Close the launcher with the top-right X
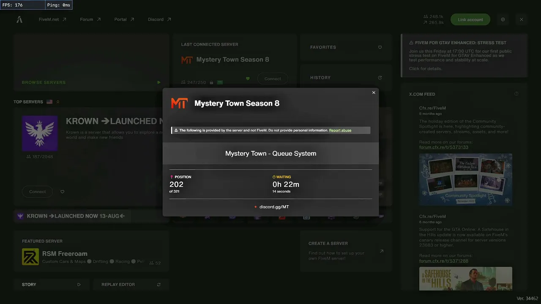Viewport: 541px width, 304px height. point(522,19)
